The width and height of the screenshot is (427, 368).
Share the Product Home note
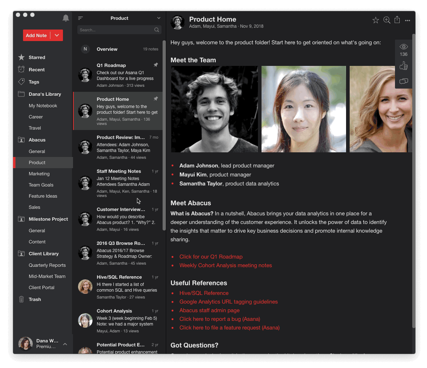point(397,20)
